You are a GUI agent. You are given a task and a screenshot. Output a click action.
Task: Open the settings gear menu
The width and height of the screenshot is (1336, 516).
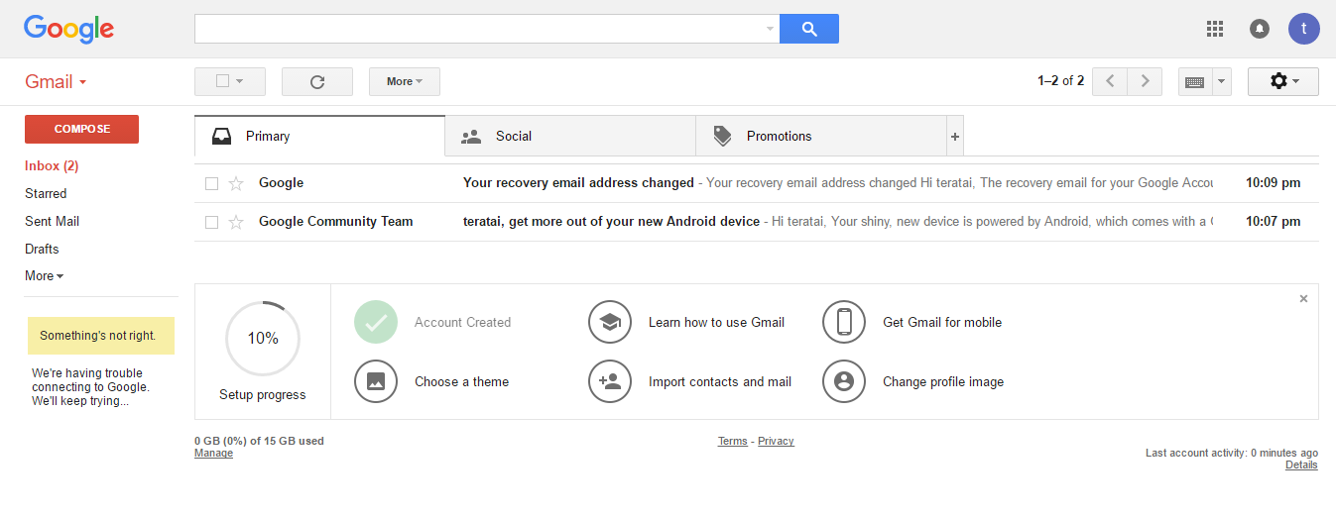pyautogui.click(x=1283, y=81)
